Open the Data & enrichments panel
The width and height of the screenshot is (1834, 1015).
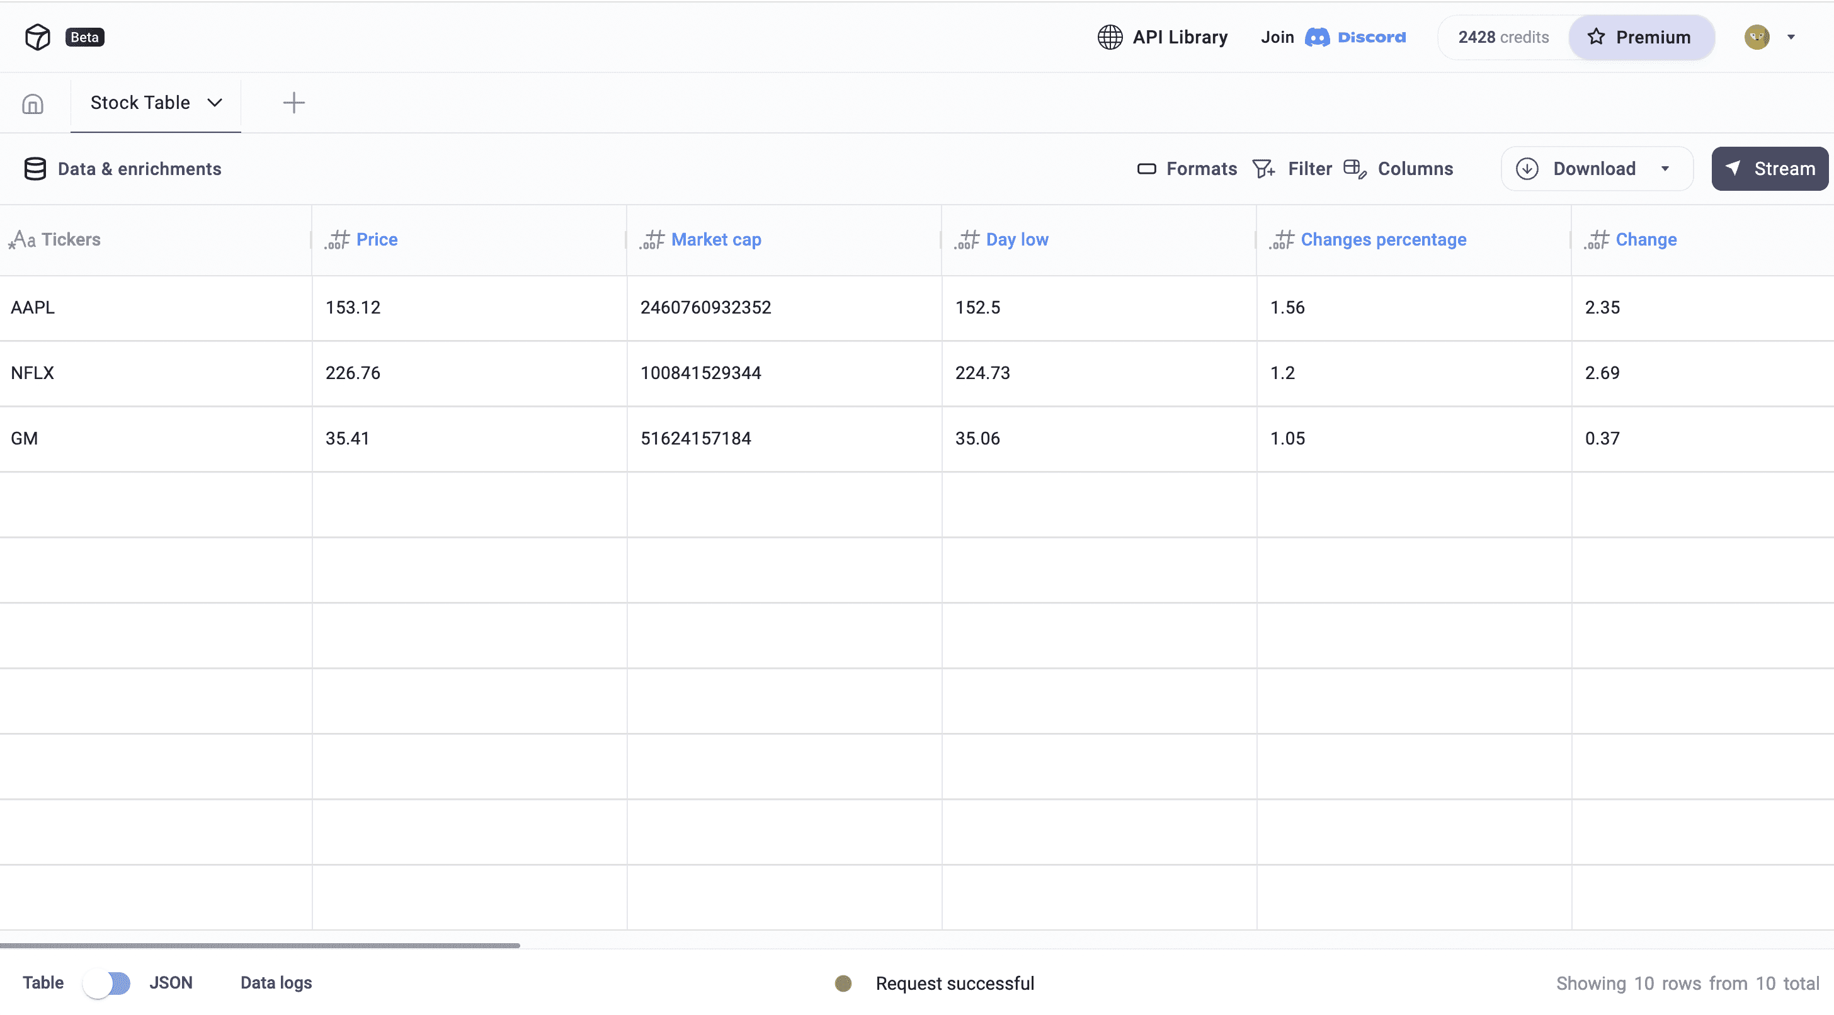(122, 169)
